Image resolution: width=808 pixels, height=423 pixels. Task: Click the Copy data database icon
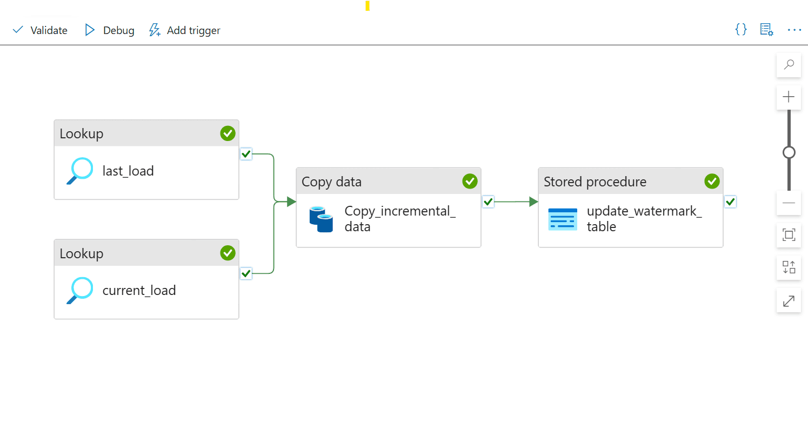tap(321, 219)
